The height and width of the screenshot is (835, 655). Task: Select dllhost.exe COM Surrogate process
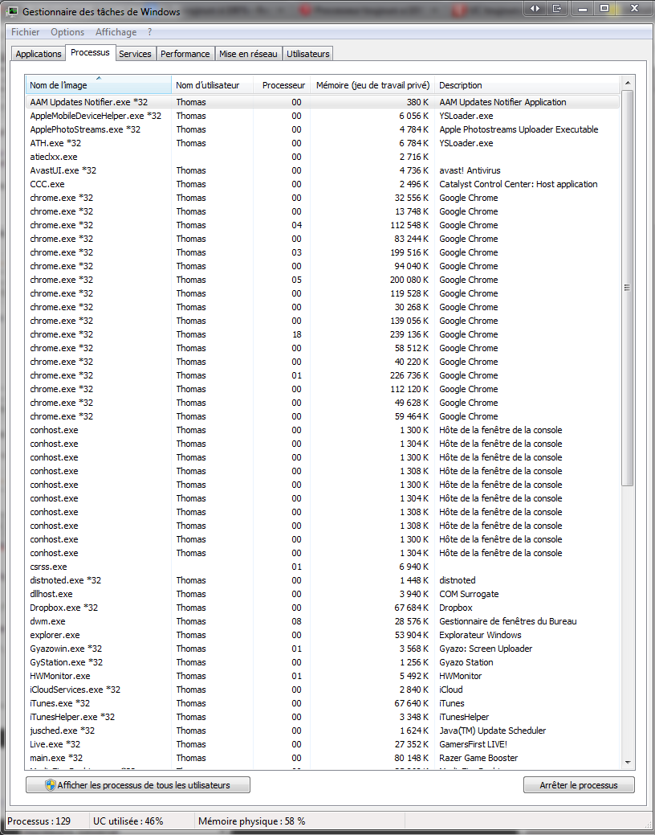point(323,594)
